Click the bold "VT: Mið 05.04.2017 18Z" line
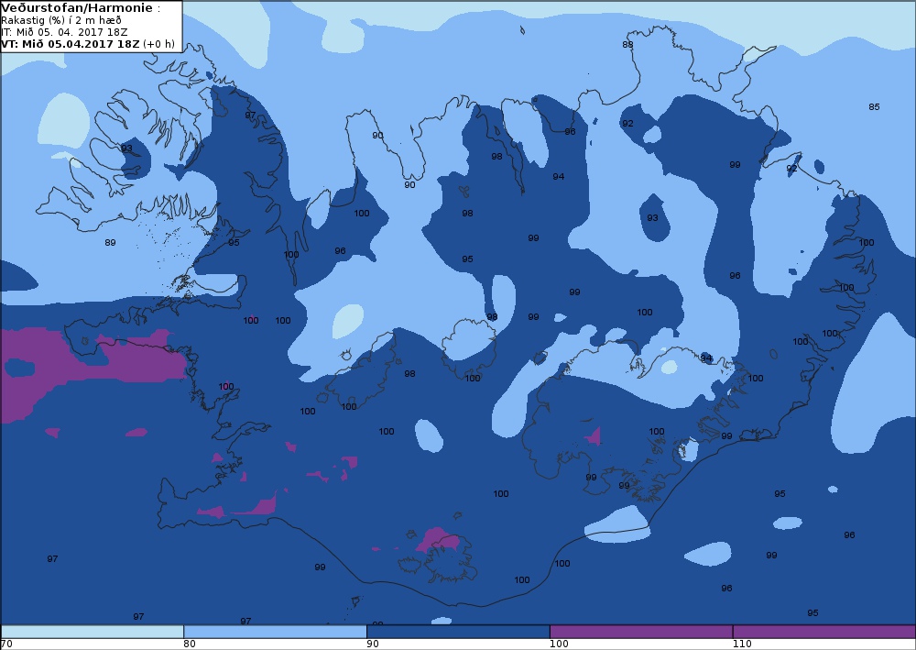Image resolution: width=916 pixels, height=650 pixels. pos(71,44)
